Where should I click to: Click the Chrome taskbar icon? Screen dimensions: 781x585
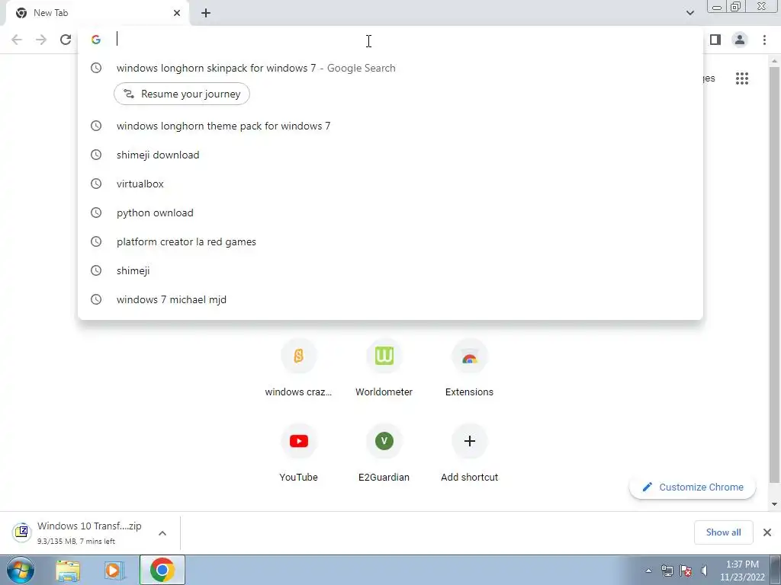click(x=162, y=570)
